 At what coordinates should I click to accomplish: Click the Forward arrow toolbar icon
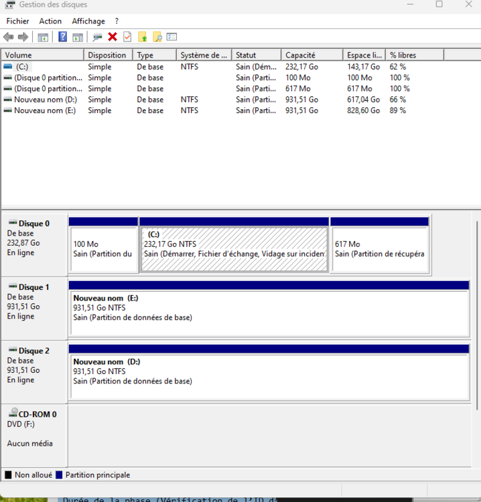(x=23, y=37)
